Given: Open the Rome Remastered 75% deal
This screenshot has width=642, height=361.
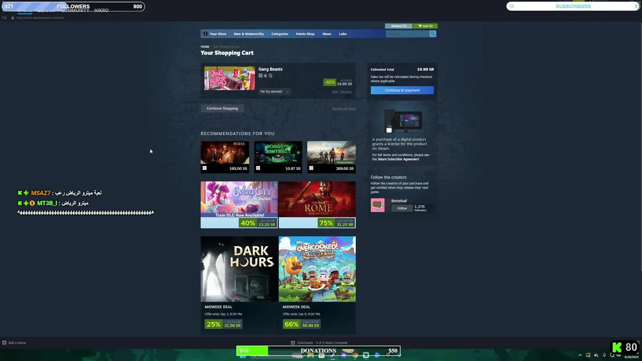Looking at the screenshot, I should click(317, 205).
